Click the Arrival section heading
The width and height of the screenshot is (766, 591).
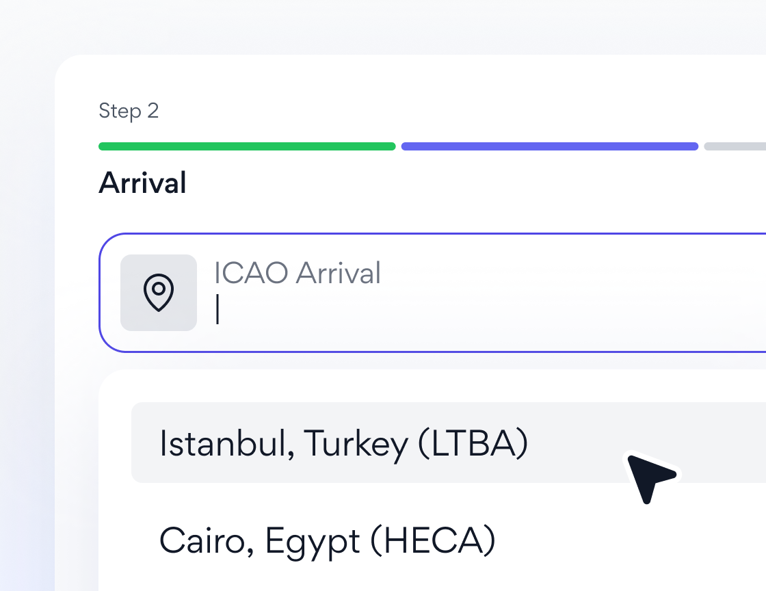(x=142, y=183)
